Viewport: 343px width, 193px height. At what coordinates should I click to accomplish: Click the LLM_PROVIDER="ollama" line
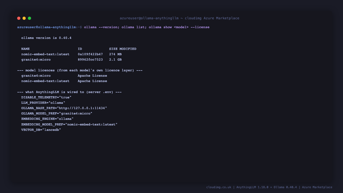tap(43, 103)
